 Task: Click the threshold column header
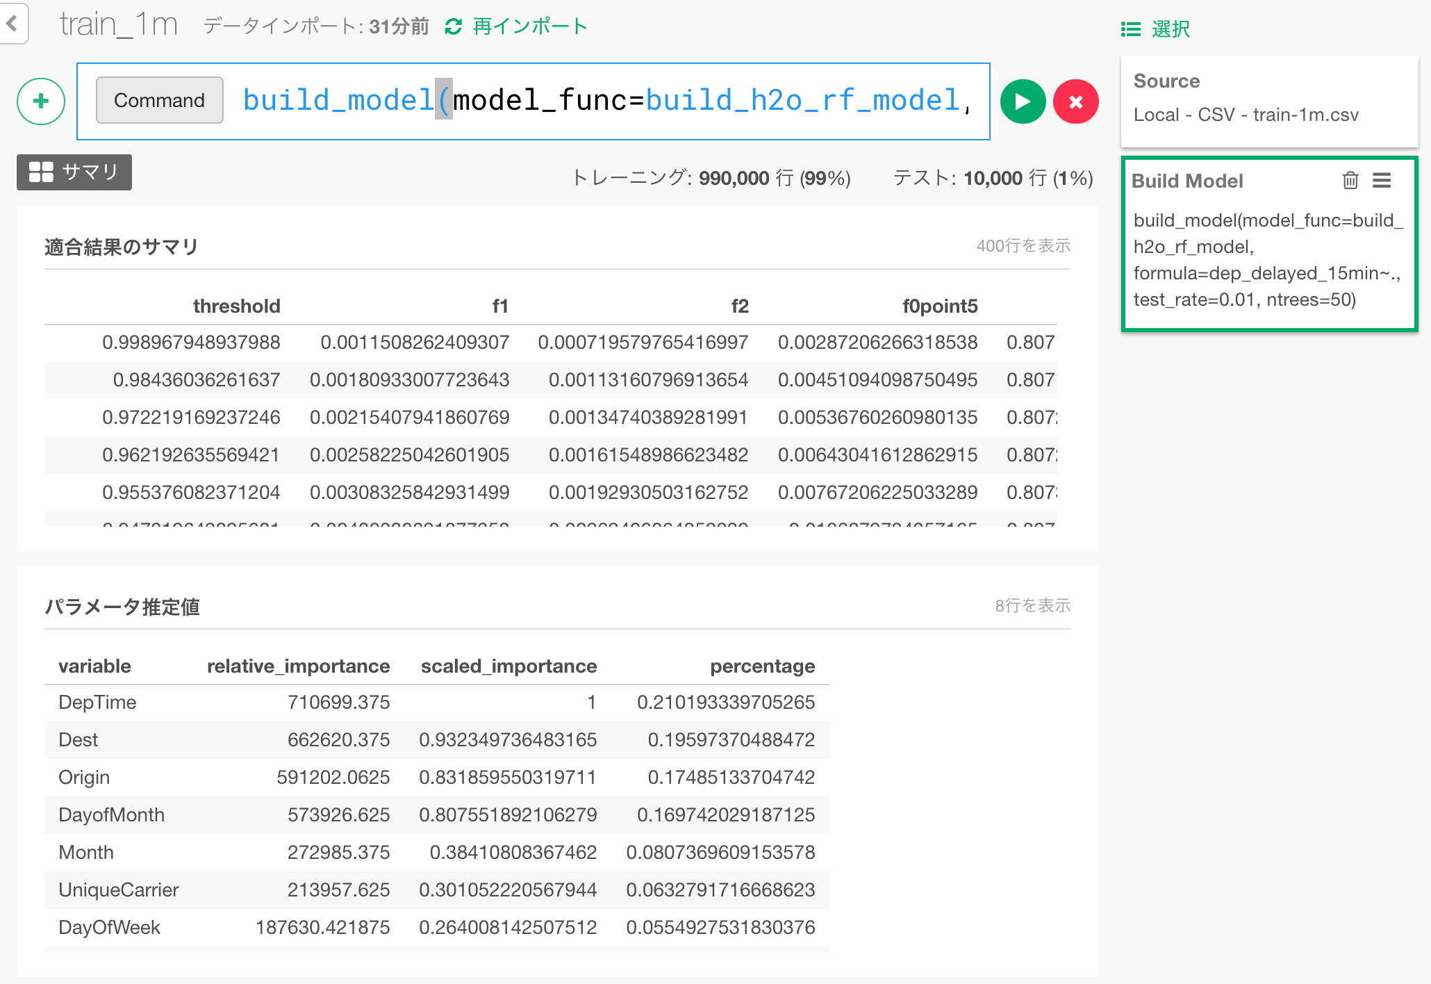(x=236, y=306)
